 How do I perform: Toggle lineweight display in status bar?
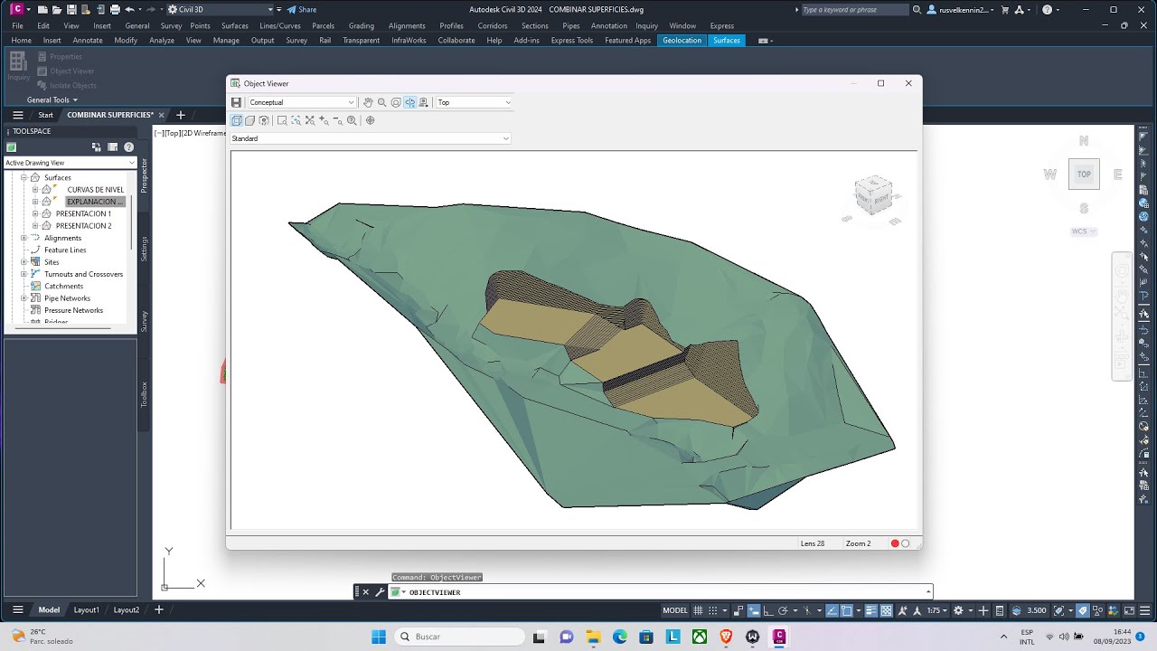tap(871, 610)
